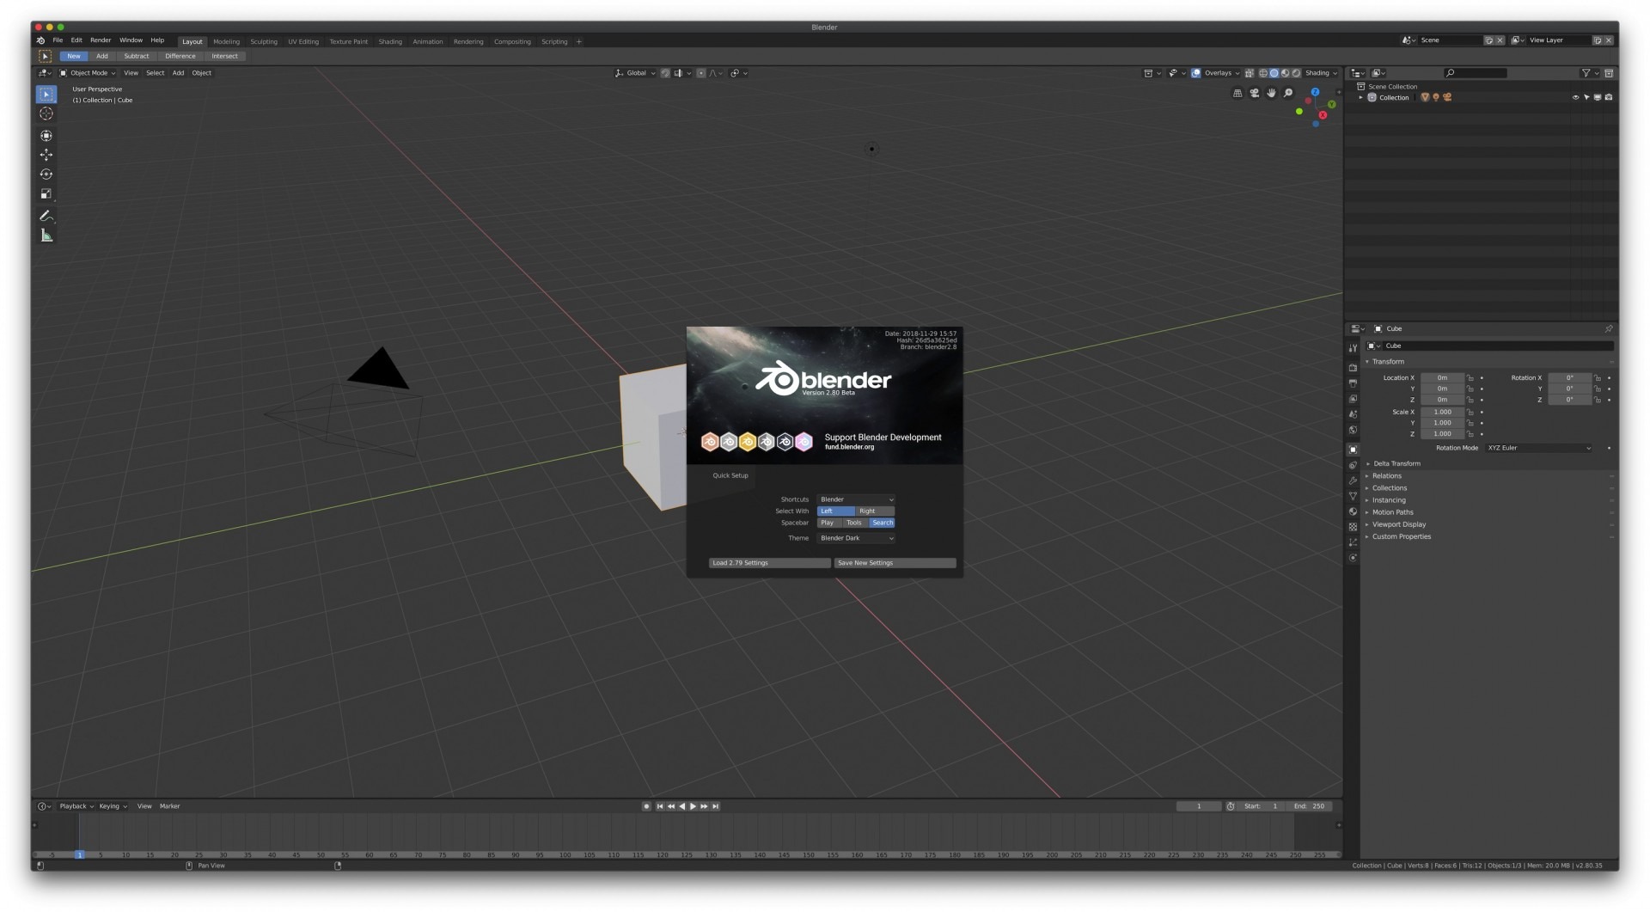Collapse the Transform panel
Image resolution: width=1650 pixels, height=912 pixels.
point(1387,362)
